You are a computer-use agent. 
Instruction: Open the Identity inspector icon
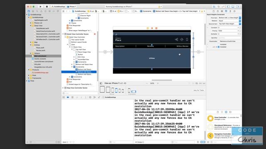tap(222, 11)
